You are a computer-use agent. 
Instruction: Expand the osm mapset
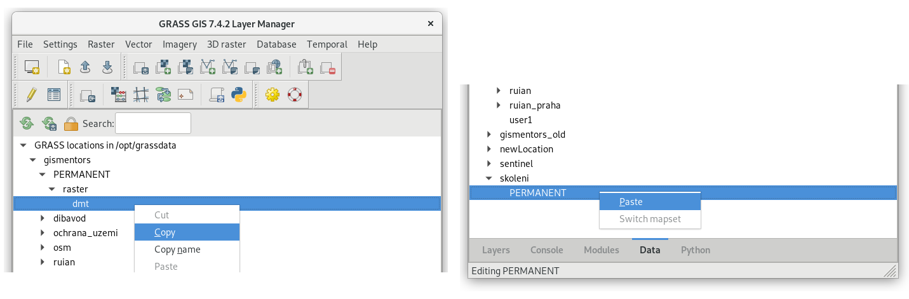43,248
